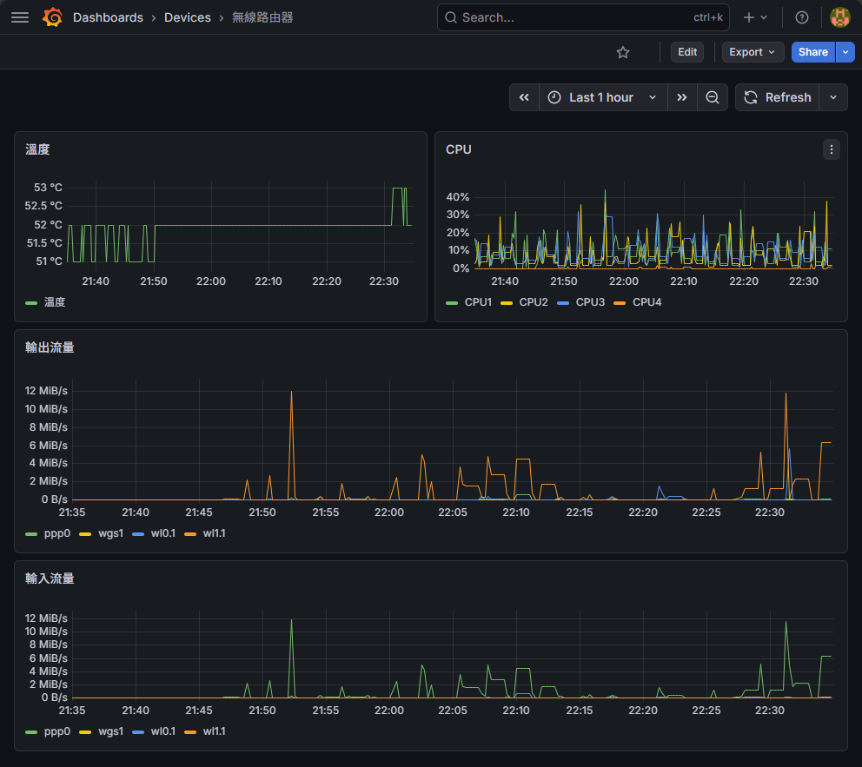Click the Edit button
Image resolution: width=862 pixels, height=767 pixels.
coord(687,52)
